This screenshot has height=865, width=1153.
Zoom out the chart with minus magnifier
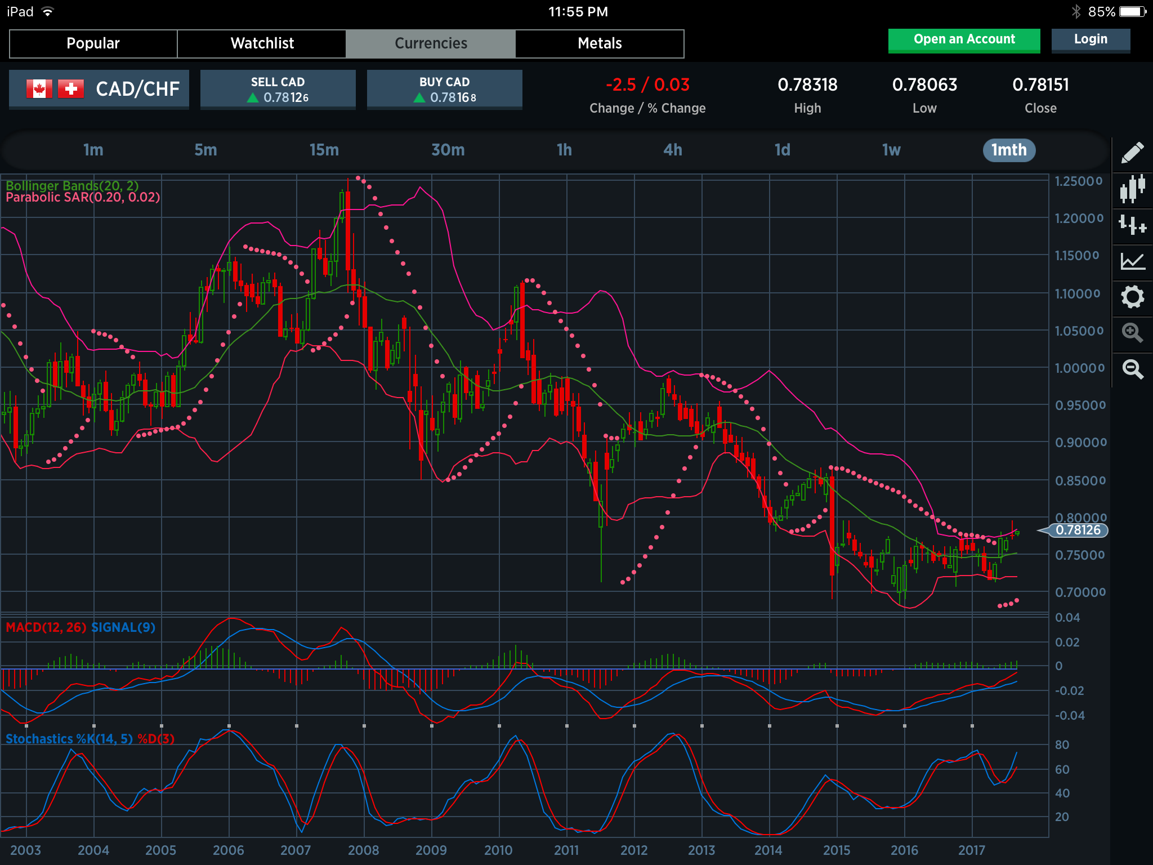pyautogui.click(x=1132, y=369)
